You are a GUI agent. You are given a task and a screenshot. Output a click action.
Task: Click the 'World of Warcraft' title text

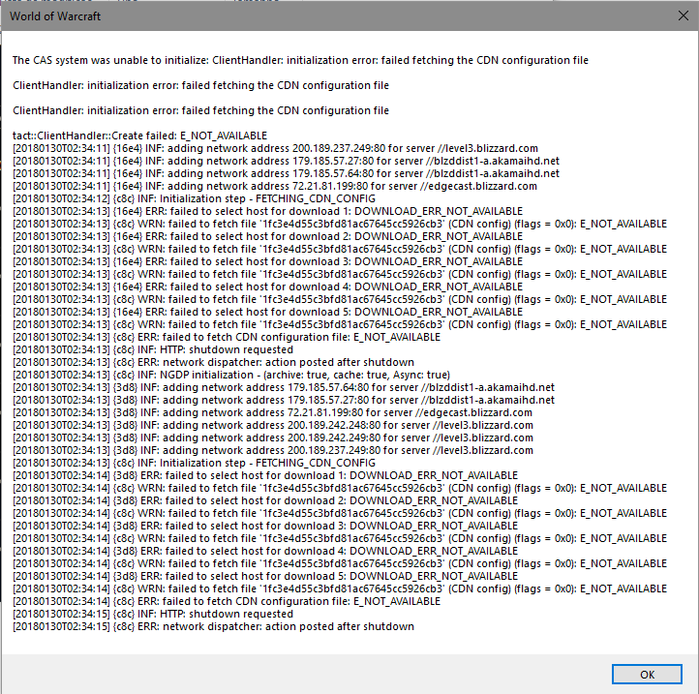point(55,16)
